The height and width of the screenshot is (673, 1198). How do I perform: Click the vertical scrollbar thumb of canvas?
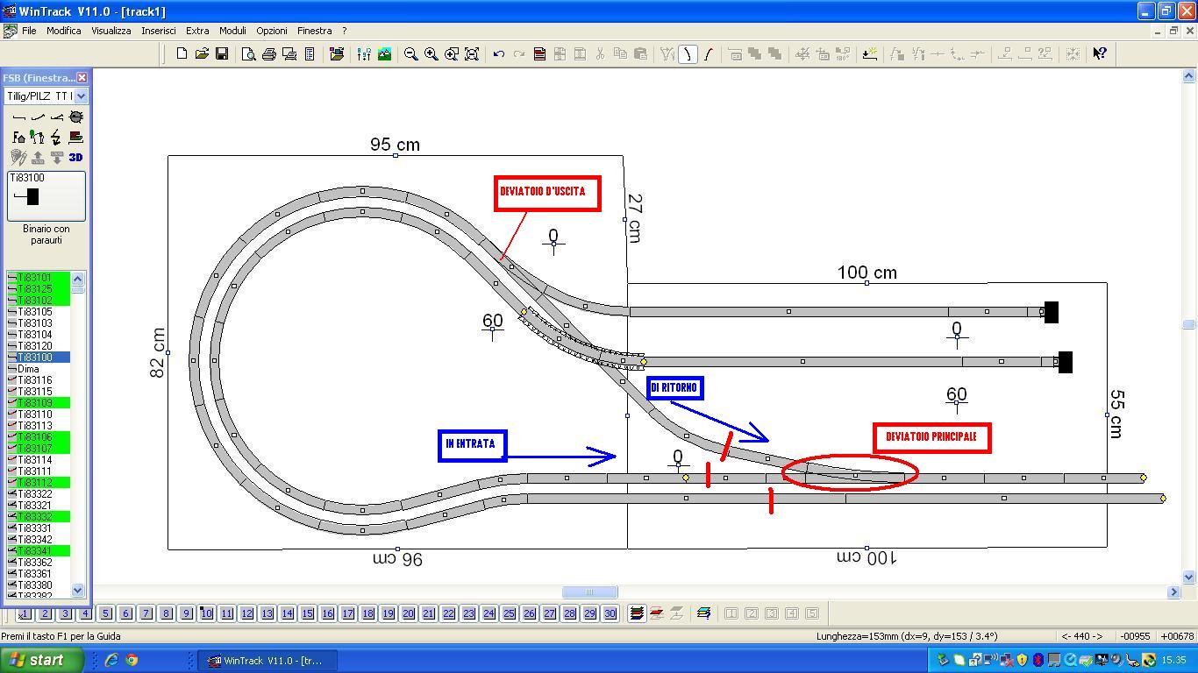click(1189, 324)
